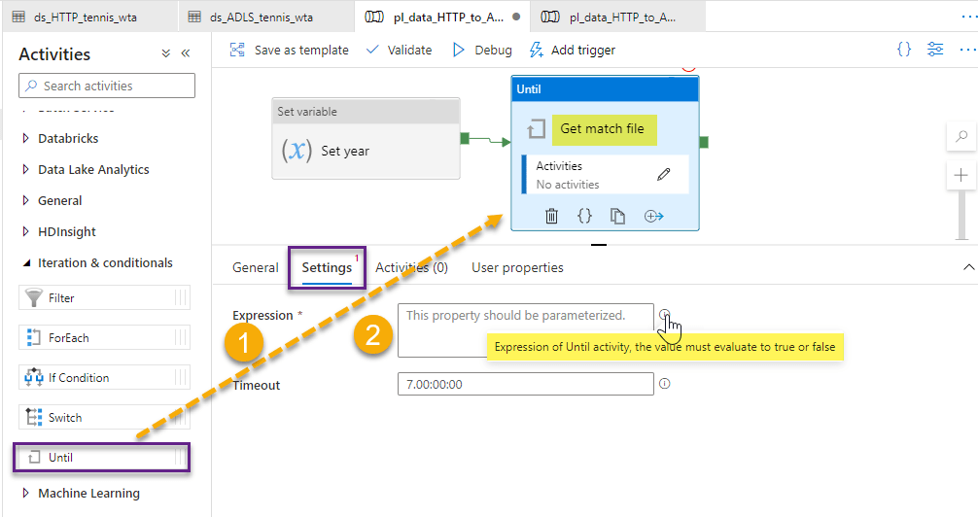
Task: Click canvas search magnifier icon
Action: point(961,137)
